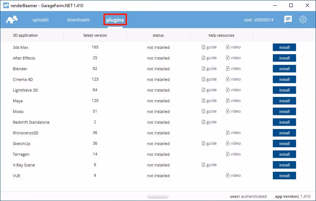
Task: Play the SketchUp video
Action: [233, 143]
